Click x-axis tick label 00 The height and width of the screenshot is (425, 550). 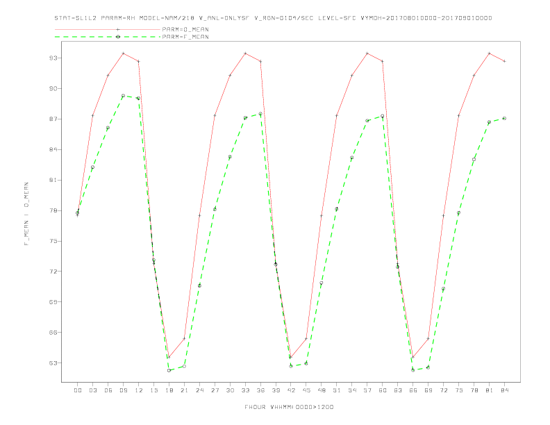point(78,390)
